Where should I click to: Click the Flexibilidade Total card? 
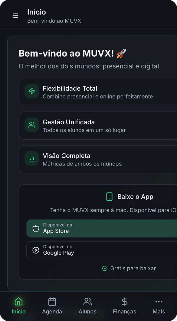click(x=91, y=92)
